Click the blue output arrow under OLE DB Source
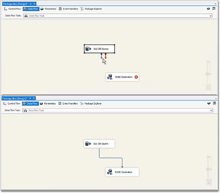220x193 pixels. pos(101,57)
